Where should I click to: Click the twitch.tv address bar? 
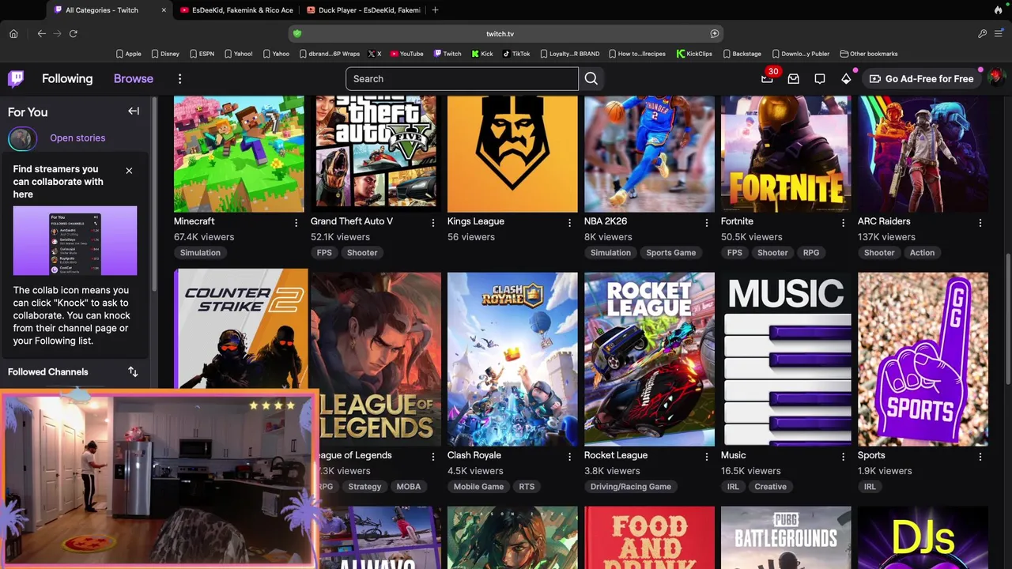click(x=506, y=34)
